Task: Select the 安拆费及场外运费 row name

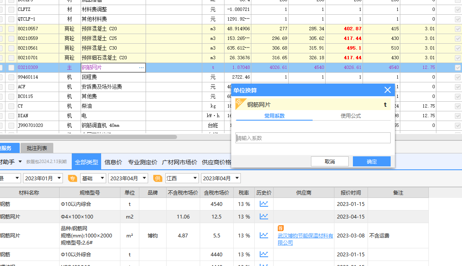Action: (113, 87)
